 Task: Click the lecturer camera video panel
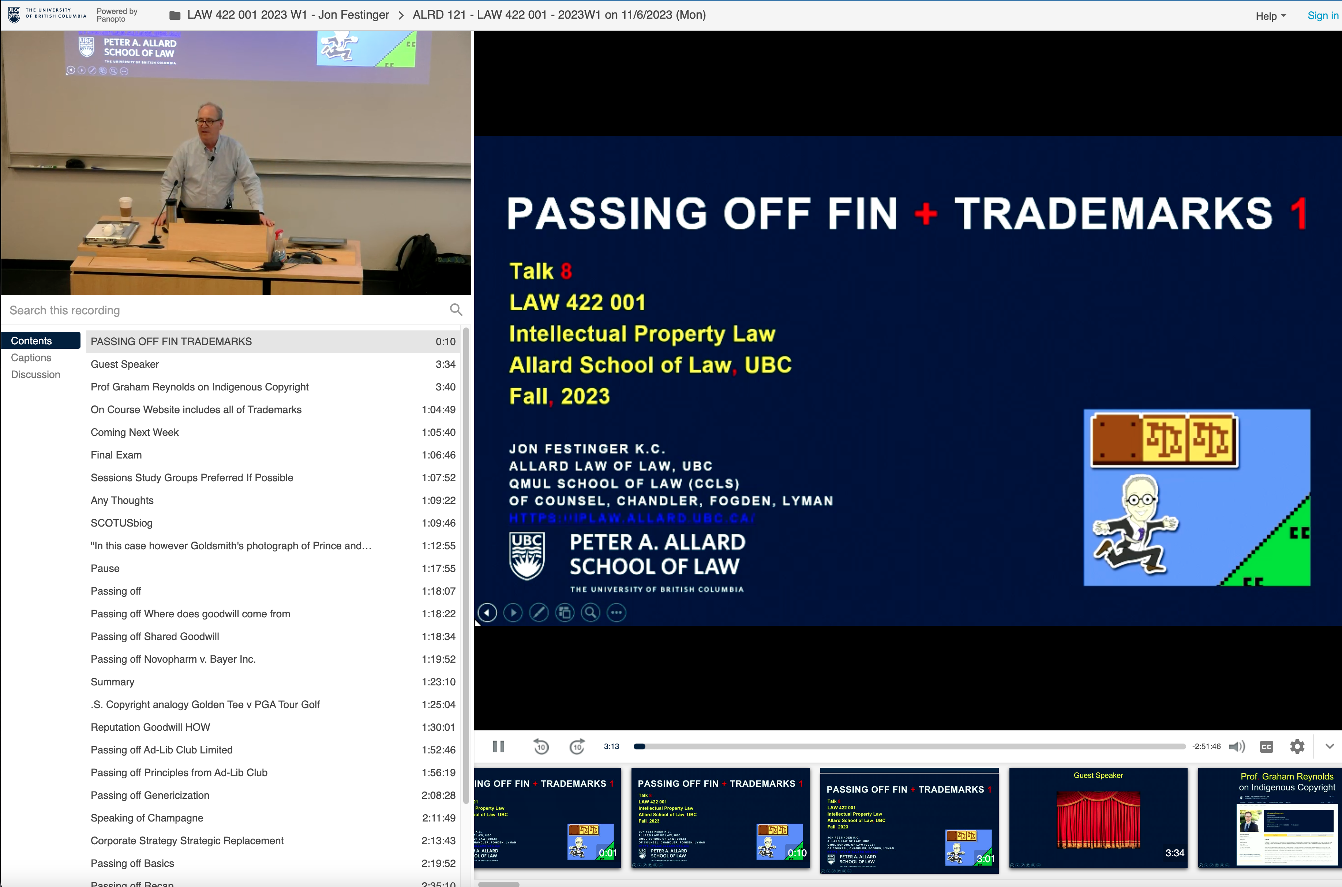[x=236, y=163]
